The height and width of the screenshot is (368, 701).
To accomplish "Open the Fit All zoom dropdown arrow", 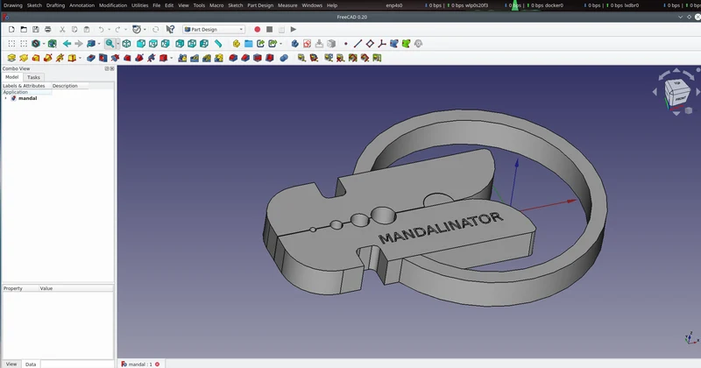I will [117, 44].
